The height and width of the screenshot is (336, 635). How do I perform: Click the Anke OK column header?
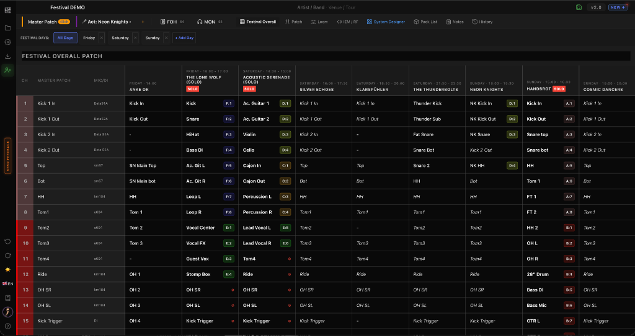coord(154,80)
